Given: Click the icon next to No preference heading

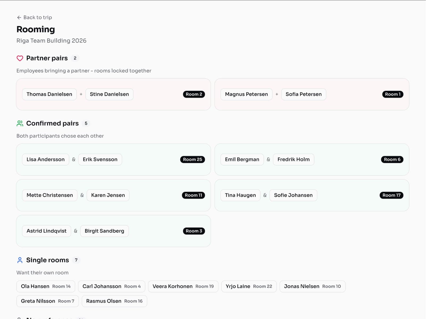Looking at the screenshot, I should 20,318.
